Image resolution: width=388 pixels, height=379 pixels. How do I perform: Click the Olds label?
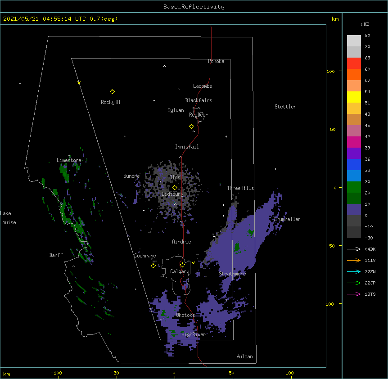coord(175,177)
